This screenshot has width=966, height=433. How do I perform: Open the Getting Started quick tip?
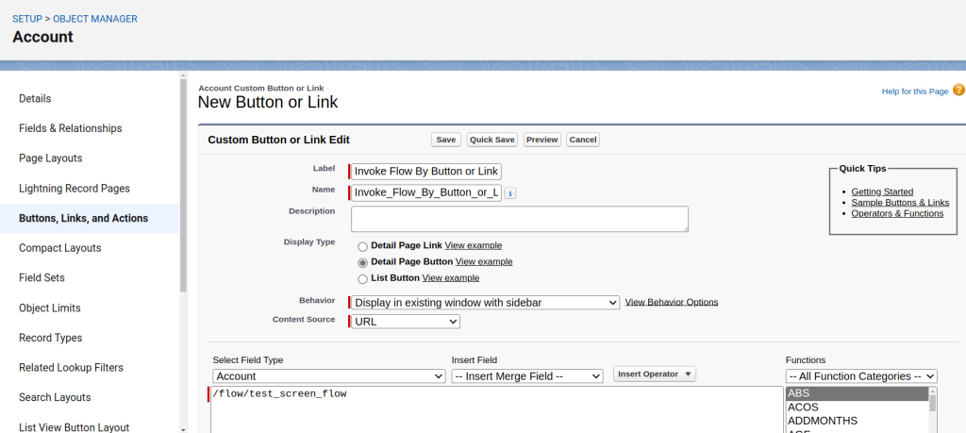882,192
